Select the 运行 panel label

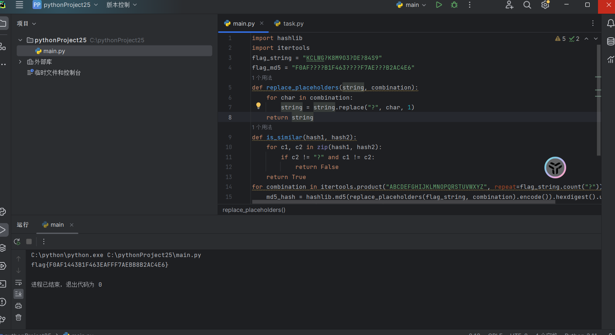[x=22, y=225]
